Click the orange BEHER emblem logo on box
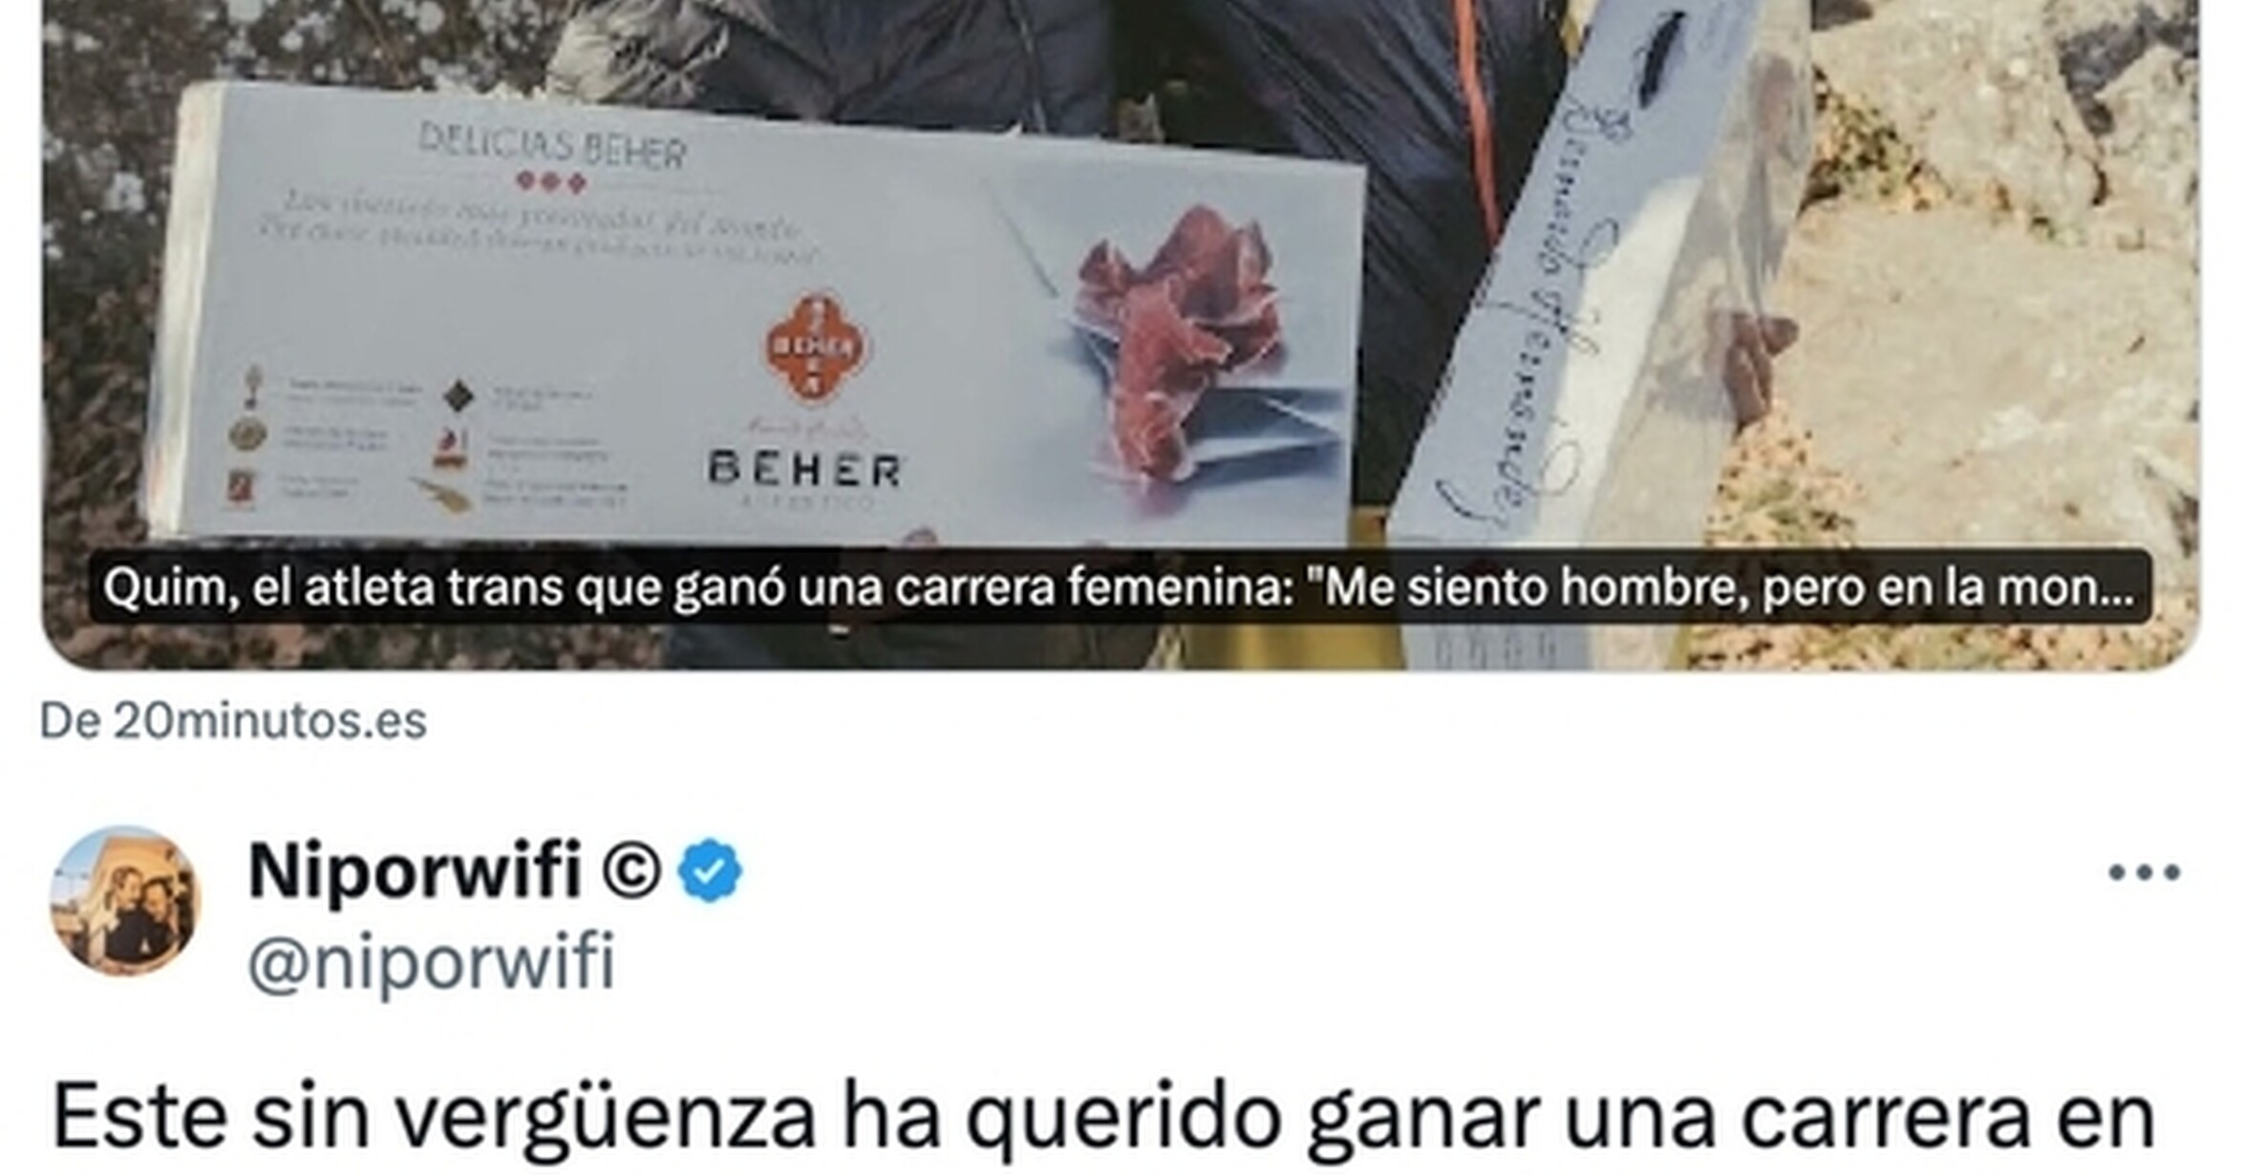The image size is (2245, 1175). (815, 347)
